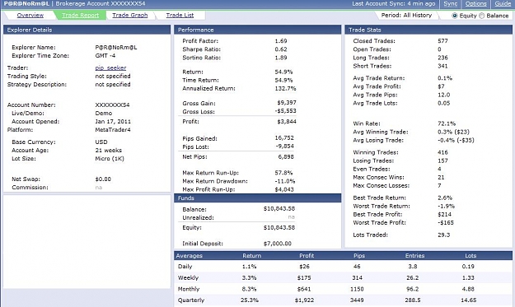Click Gross Loss value -$5,553
515x307 pixels.
285,111
